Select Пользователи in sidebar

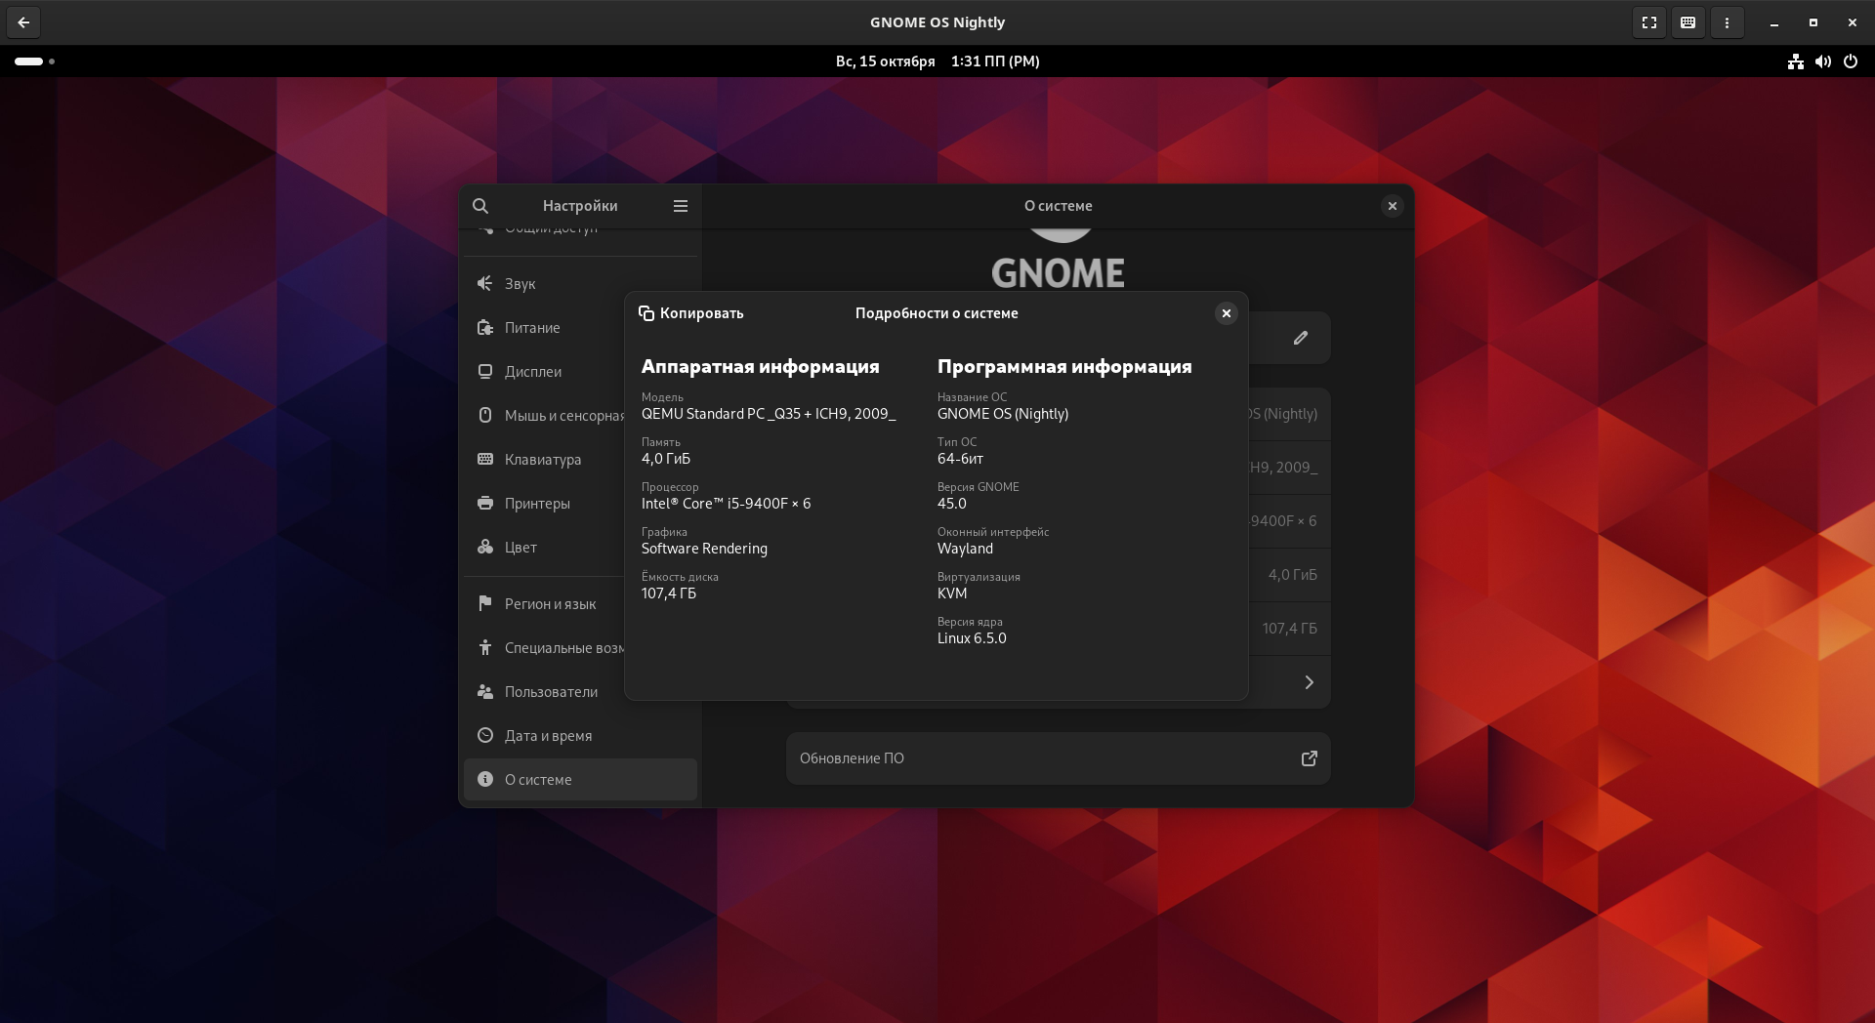[545, 692]
